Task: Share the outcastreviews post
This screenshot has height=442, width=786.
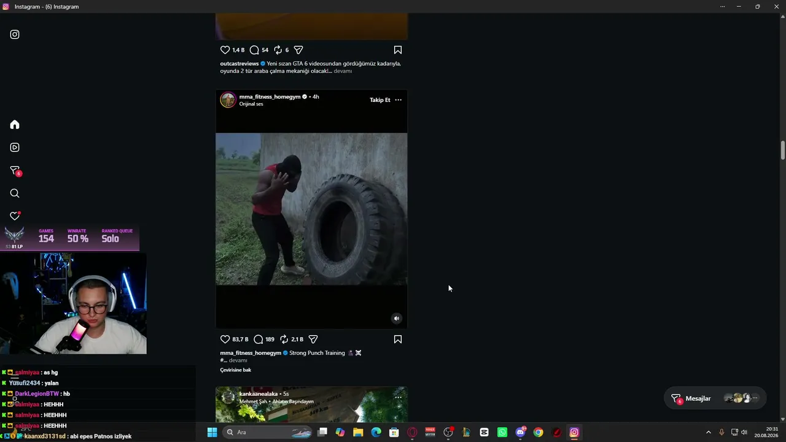Action: 298,50
